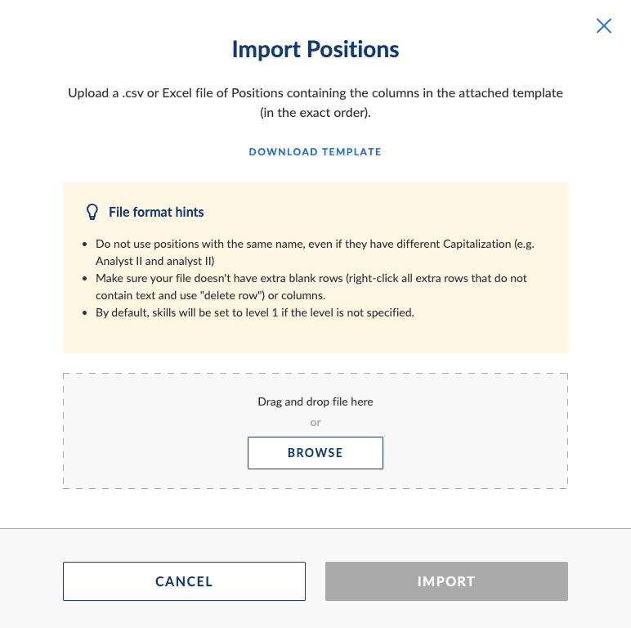Click the hint about same-name positions
Image resolution: width=631 pixels, height=628 pixels.
point(315,253)
